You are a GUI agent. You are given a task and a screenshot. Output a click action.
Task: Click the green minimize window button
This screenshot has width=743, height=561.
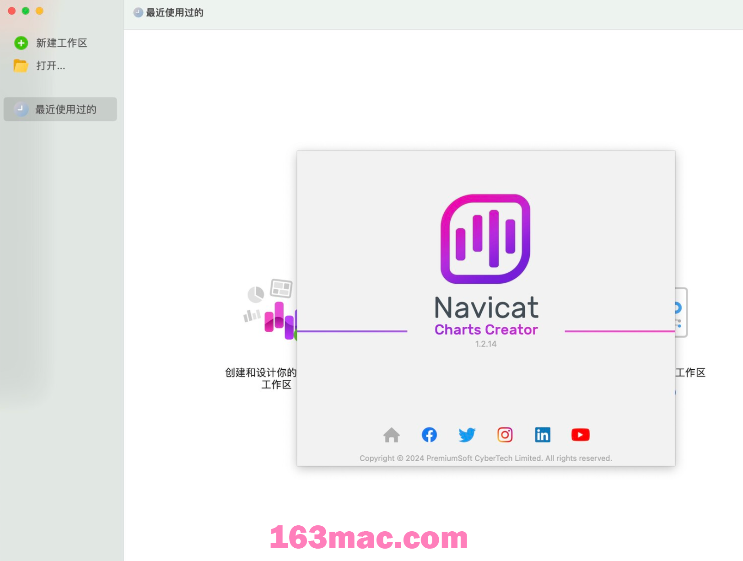tap(26, 11)
